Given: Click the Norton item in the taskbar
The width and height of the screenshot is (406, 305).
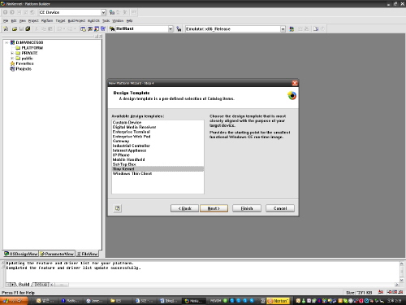Looking at the screenshot, I should (x=278, y=301).
